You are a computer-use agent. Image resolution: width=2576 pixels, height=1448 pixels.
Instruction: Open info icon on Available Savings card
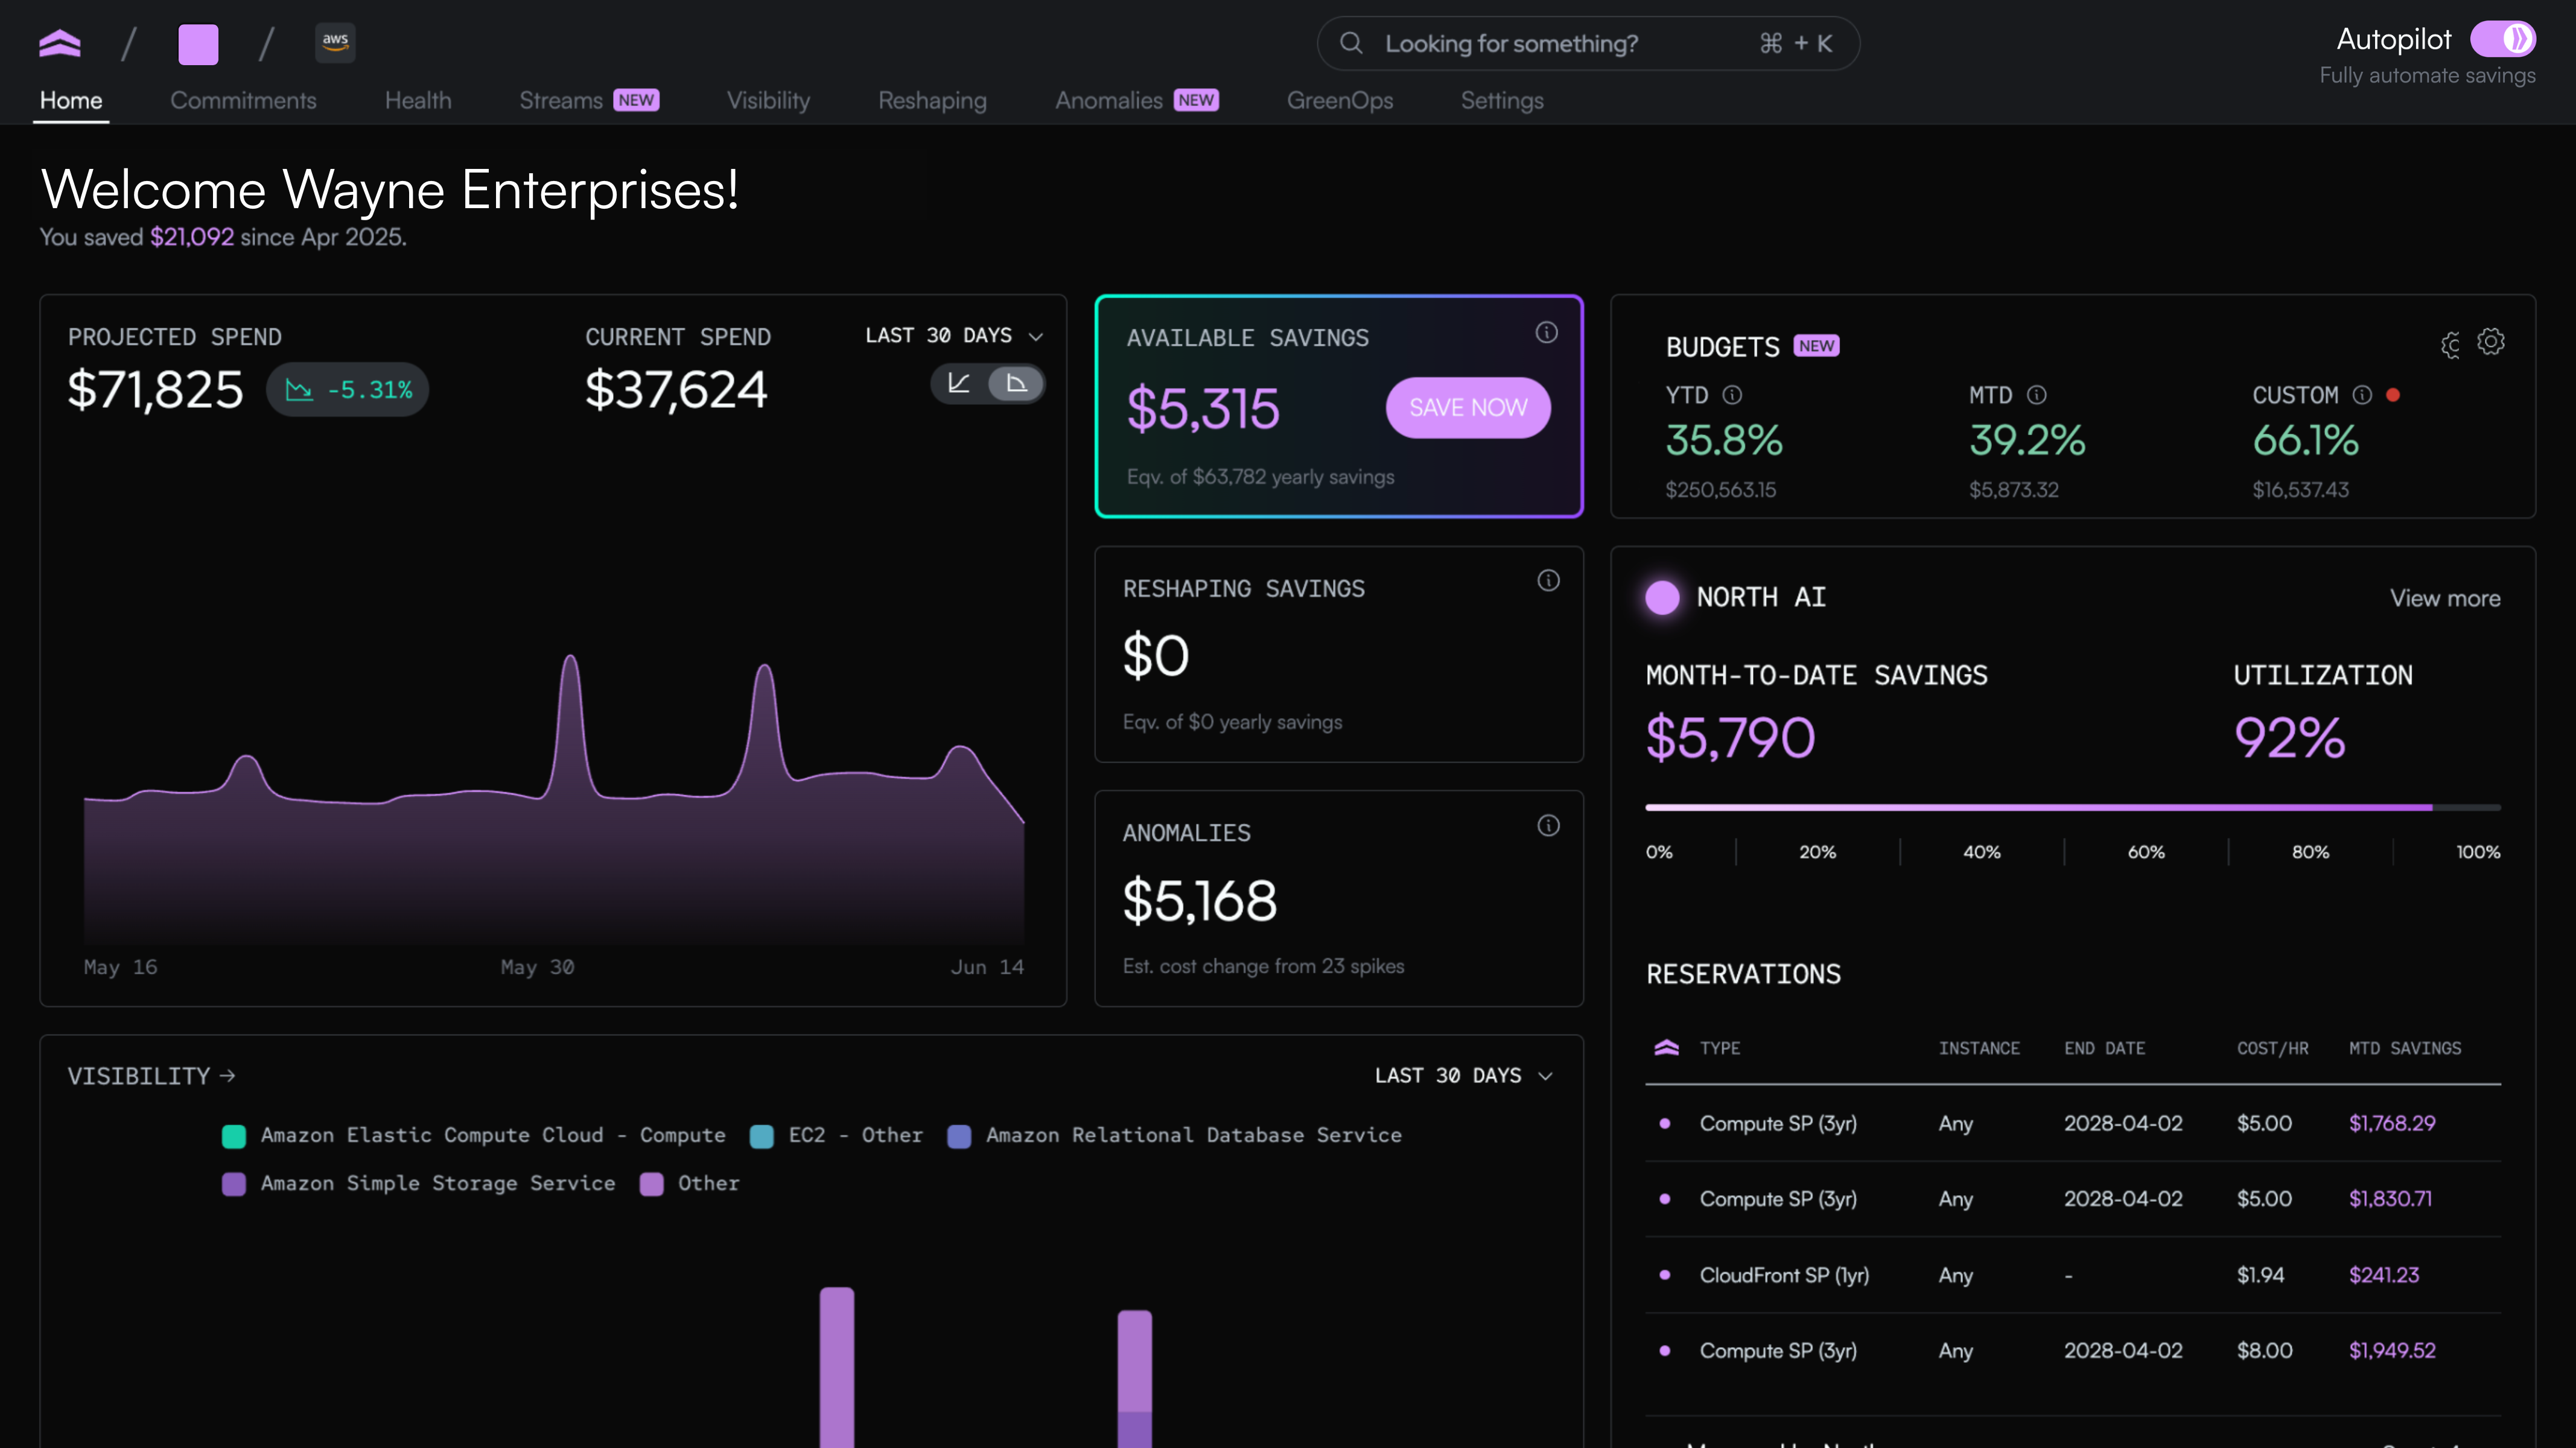pos(1547,333)
